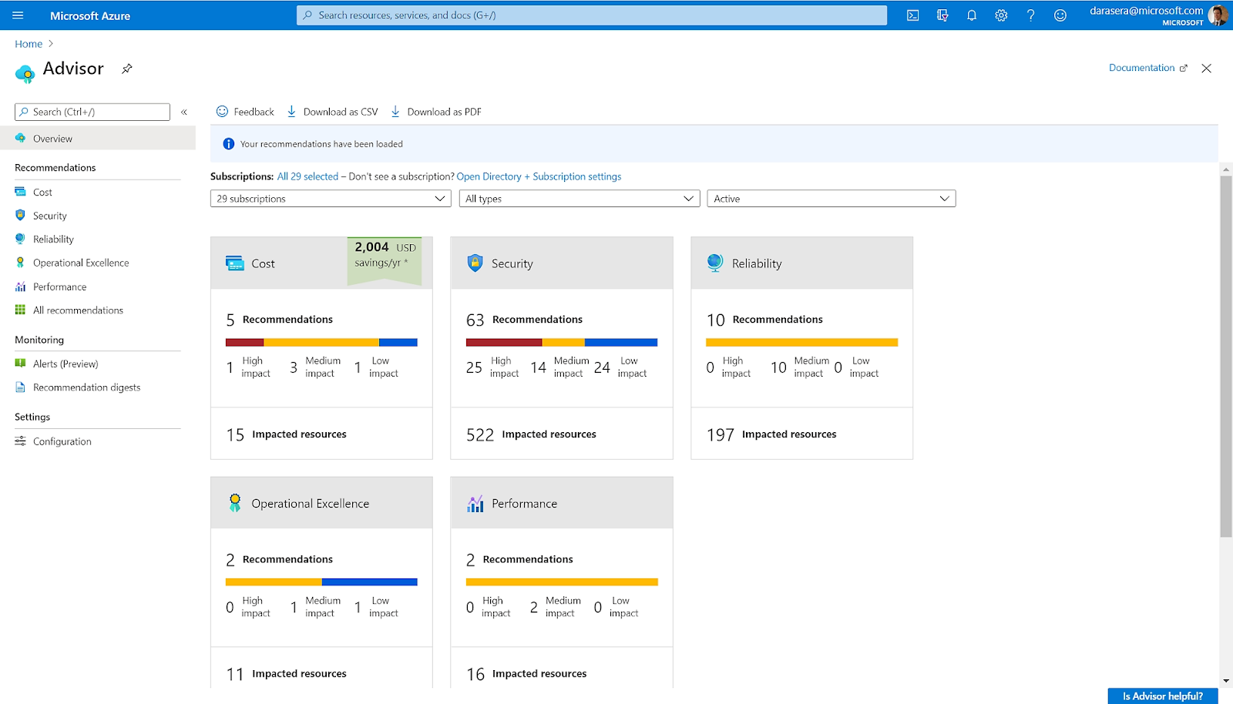The image size is (1233, 704).
Task: Open Alerts (Preview) under Monitoring
Action: tap(66, 363)
